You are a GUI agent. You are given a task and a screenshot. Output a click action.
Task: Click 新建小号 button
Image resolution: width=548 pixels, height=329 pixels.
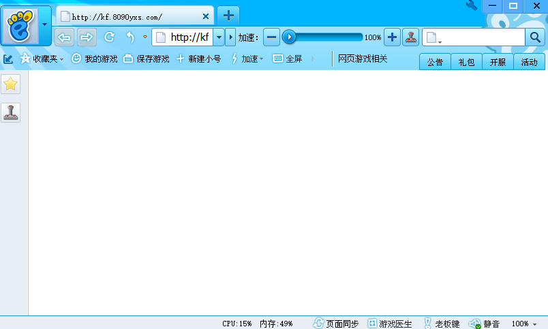pos(198,59)
